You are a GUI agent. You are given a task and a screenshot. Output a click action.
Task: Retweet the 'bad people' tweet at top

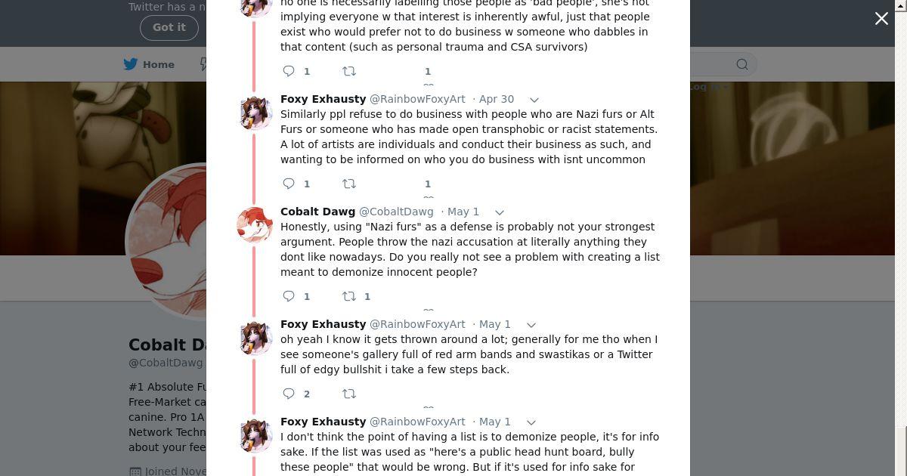tap(349, 71)
